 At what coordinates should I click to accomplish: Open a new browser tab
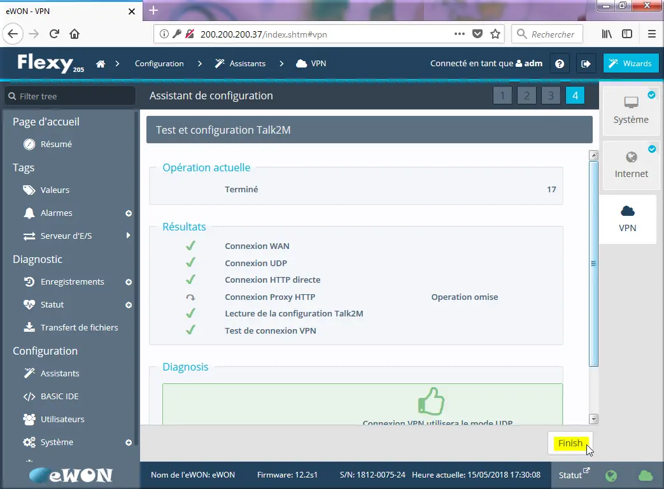tap(153, 11)
